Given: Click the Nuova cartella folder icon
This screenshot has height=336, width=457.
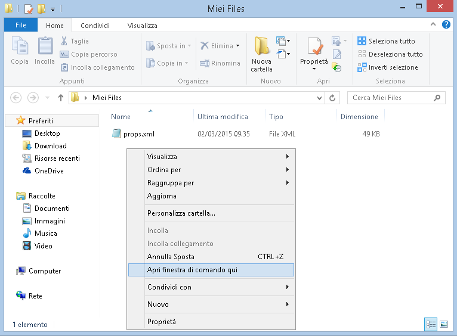Looking at the screenshot, I should pyautogui.click(x=261, y=46).
